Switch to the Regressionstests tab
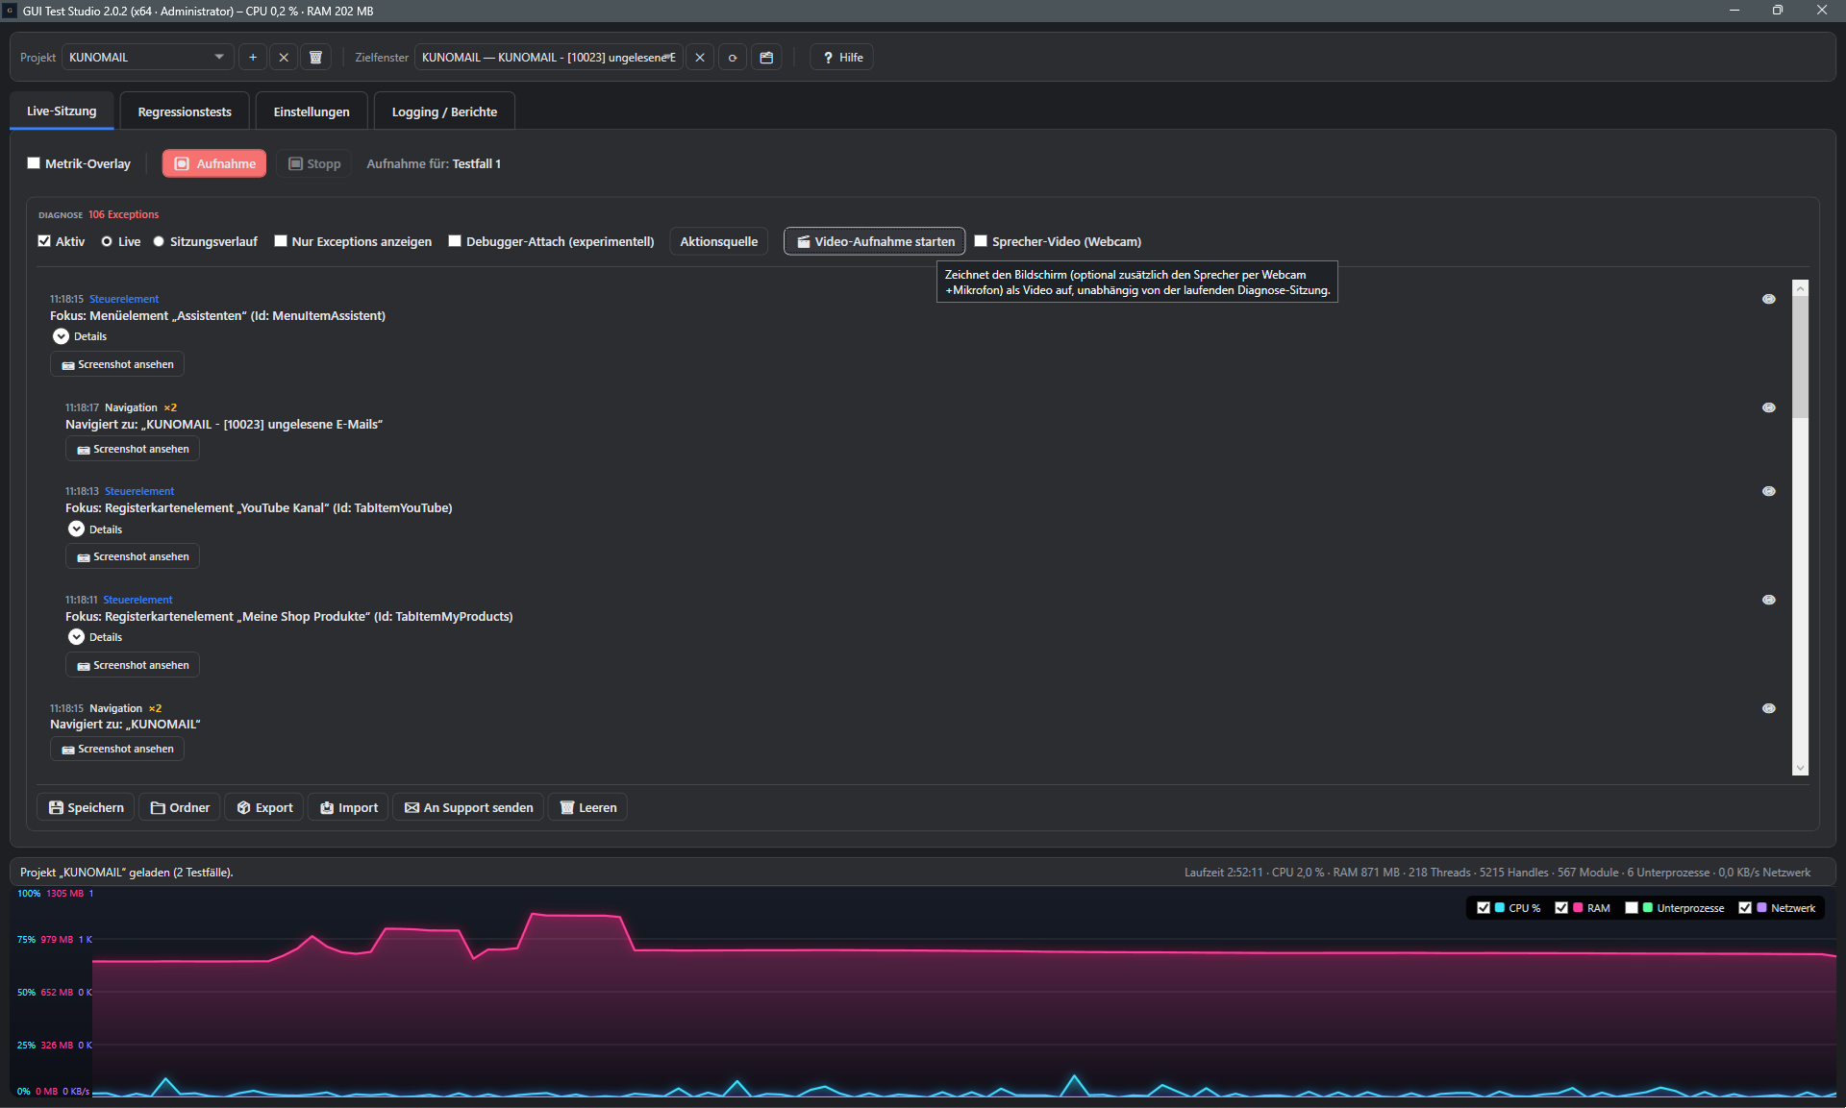The height and width of the screenshot is (1108, 1846). tap(185, 111)
